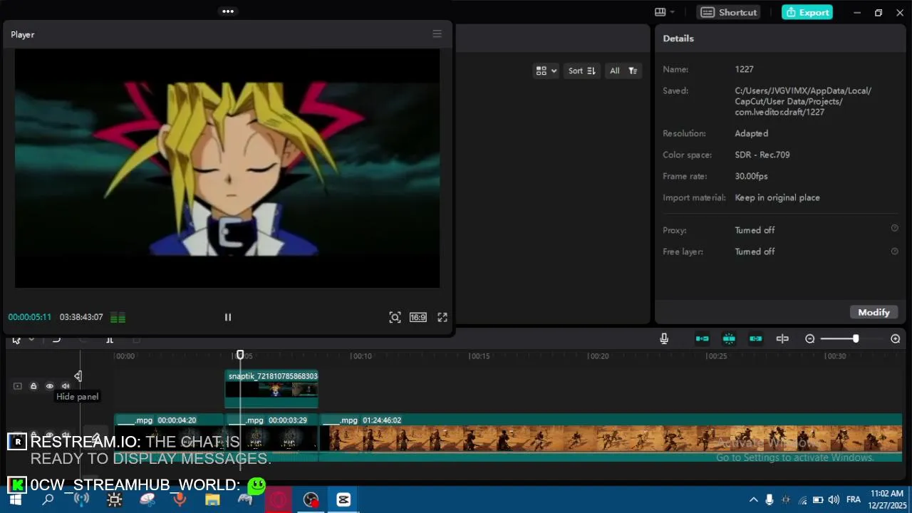Select the split tool in timeline toolbar
912x513 pixels.
[110, 340]
